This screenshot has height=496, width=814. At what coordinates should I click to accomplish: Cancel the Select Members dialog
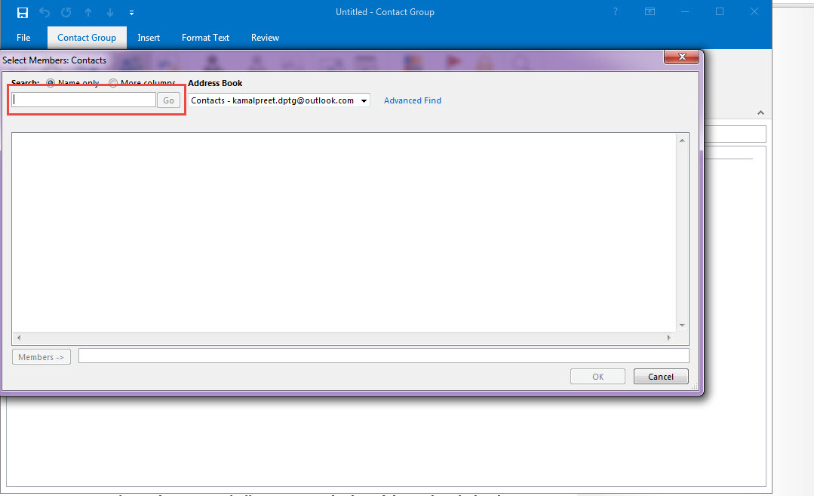coord(661,377)
